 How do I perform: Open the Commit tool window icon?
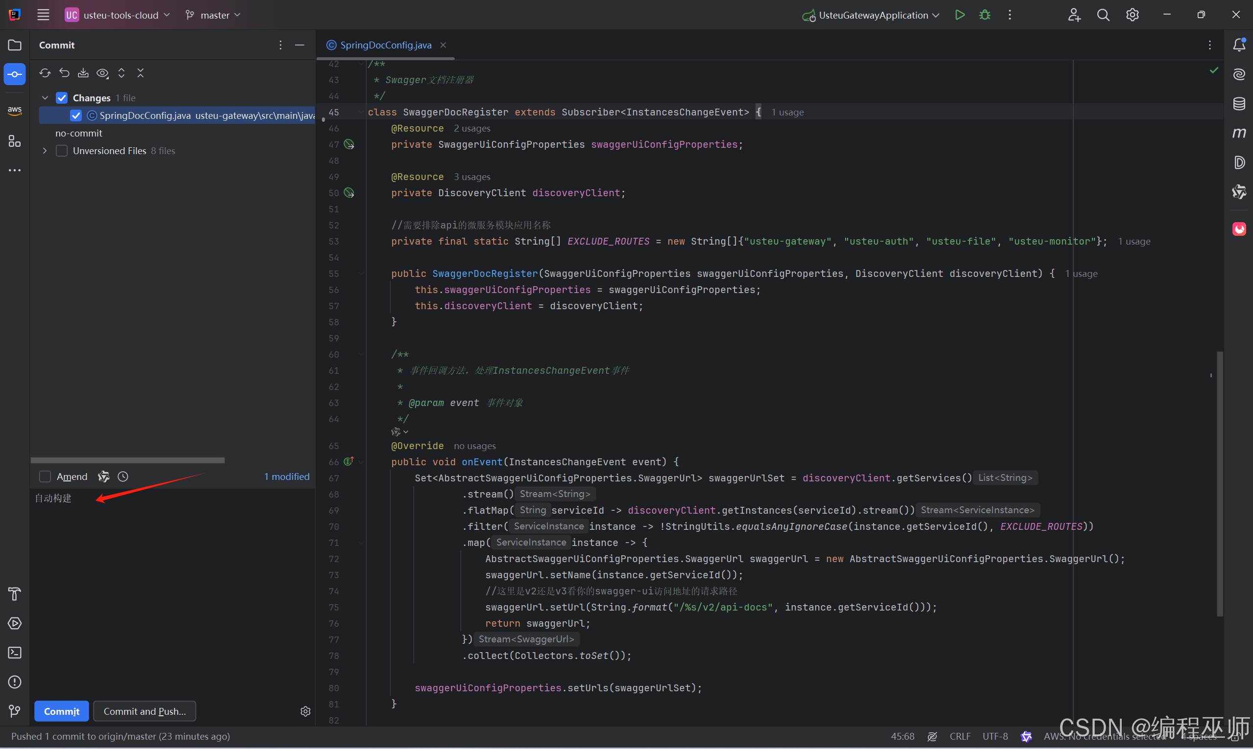(x=15, y=74)
